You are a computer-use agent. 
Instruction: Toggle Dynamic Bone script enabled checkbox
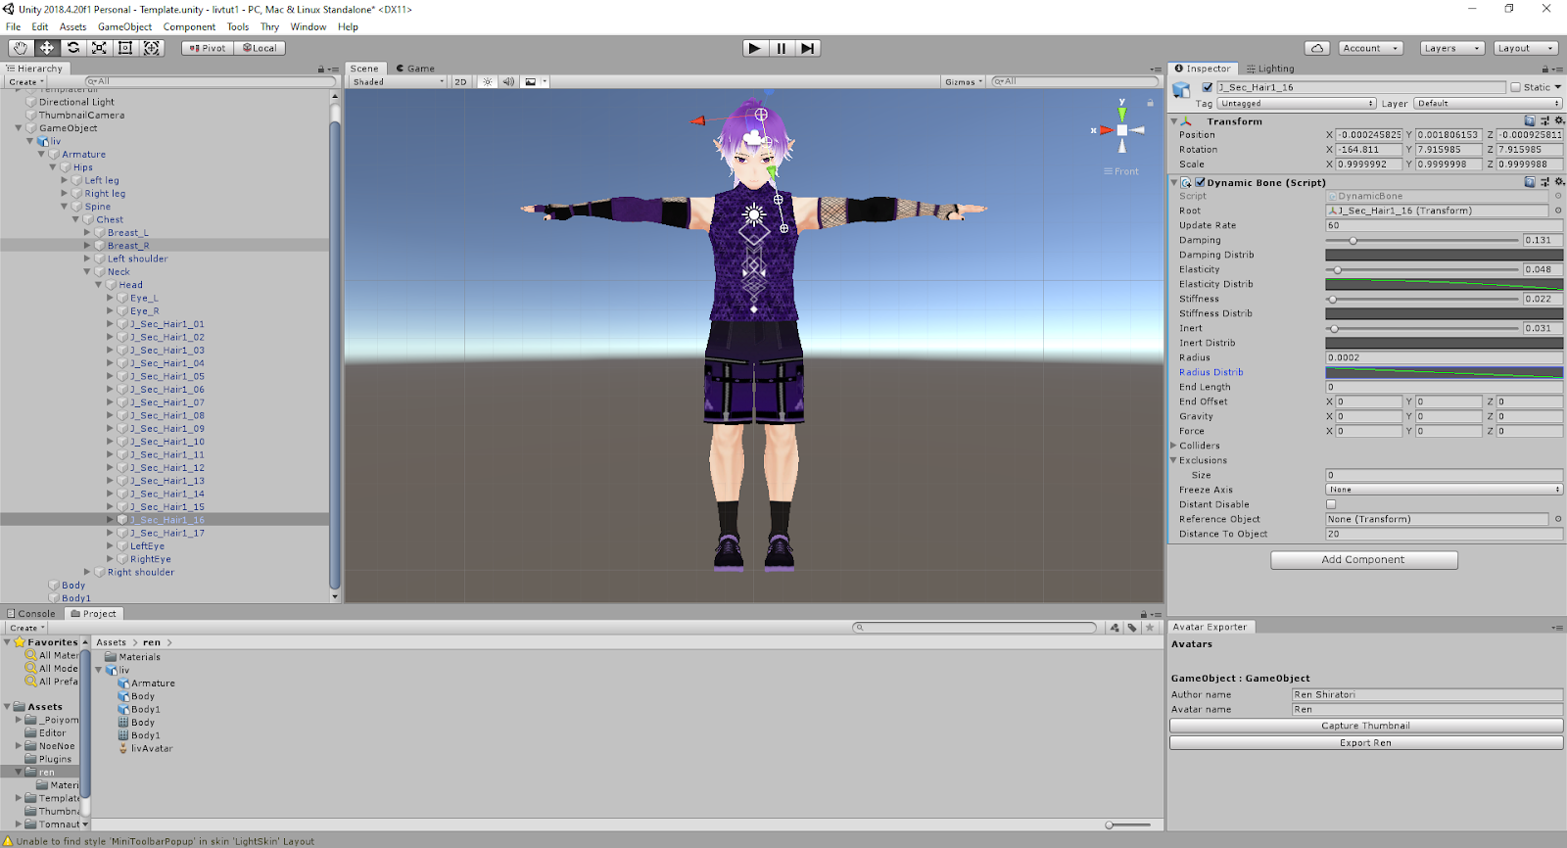point(1200,182)
